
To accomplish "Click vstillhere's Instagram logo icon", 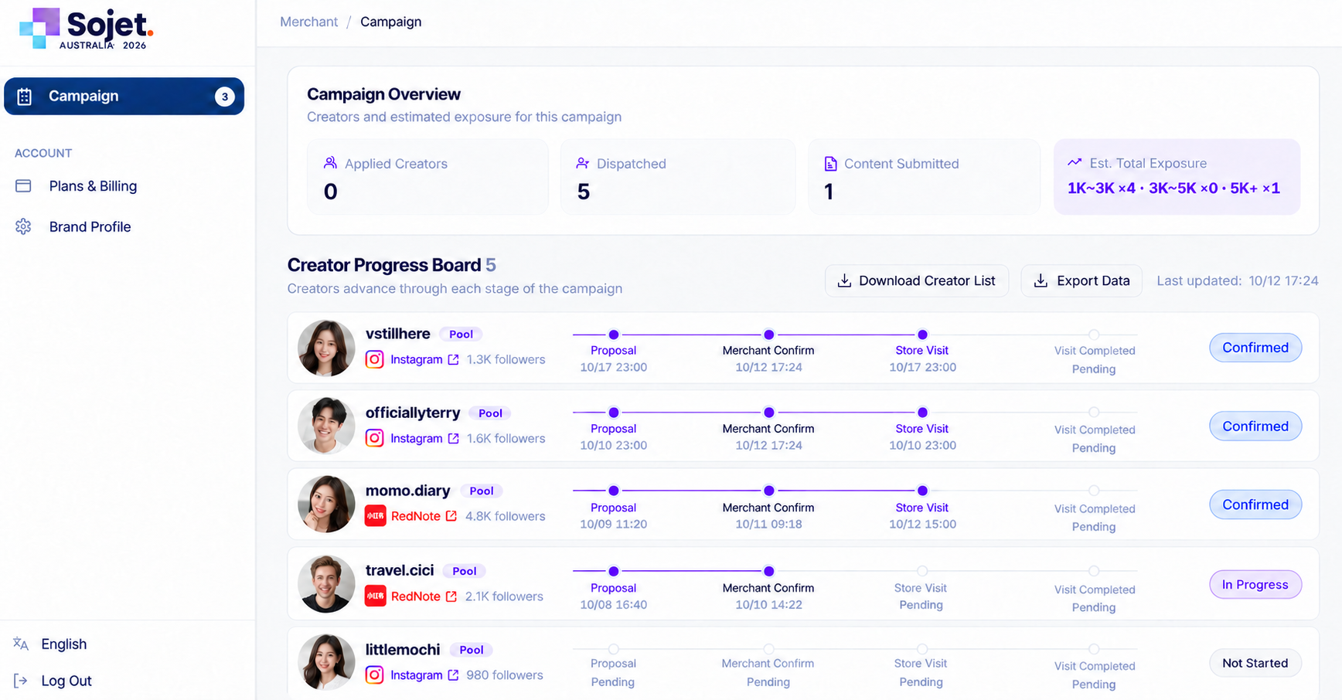I will click(374, 359).
